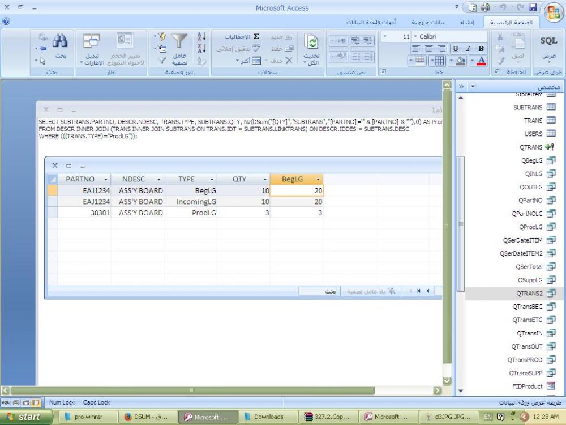Go to previous record in navigator
The height and width of the screenshot is (425, 566).
click(428, 291)
